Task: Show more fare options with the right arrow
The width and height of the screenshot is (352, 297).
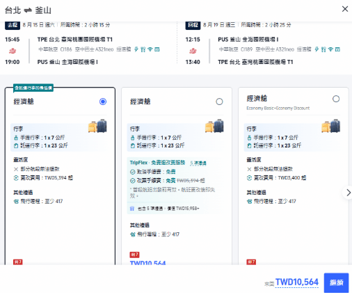Action: pyautogui.click(x=348, y=193)
